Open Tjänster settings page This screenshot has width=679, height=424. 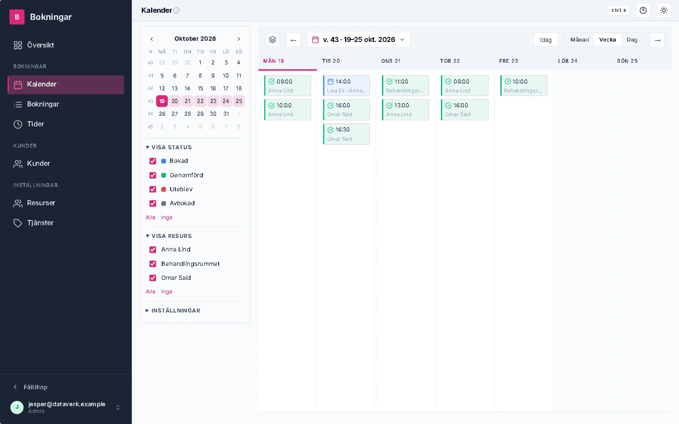(66, 223)
